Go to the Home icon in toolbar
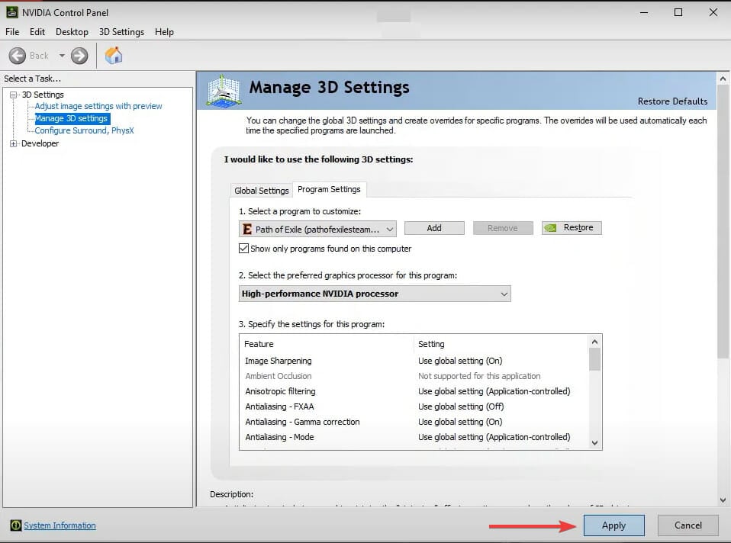 click(113, 56)
